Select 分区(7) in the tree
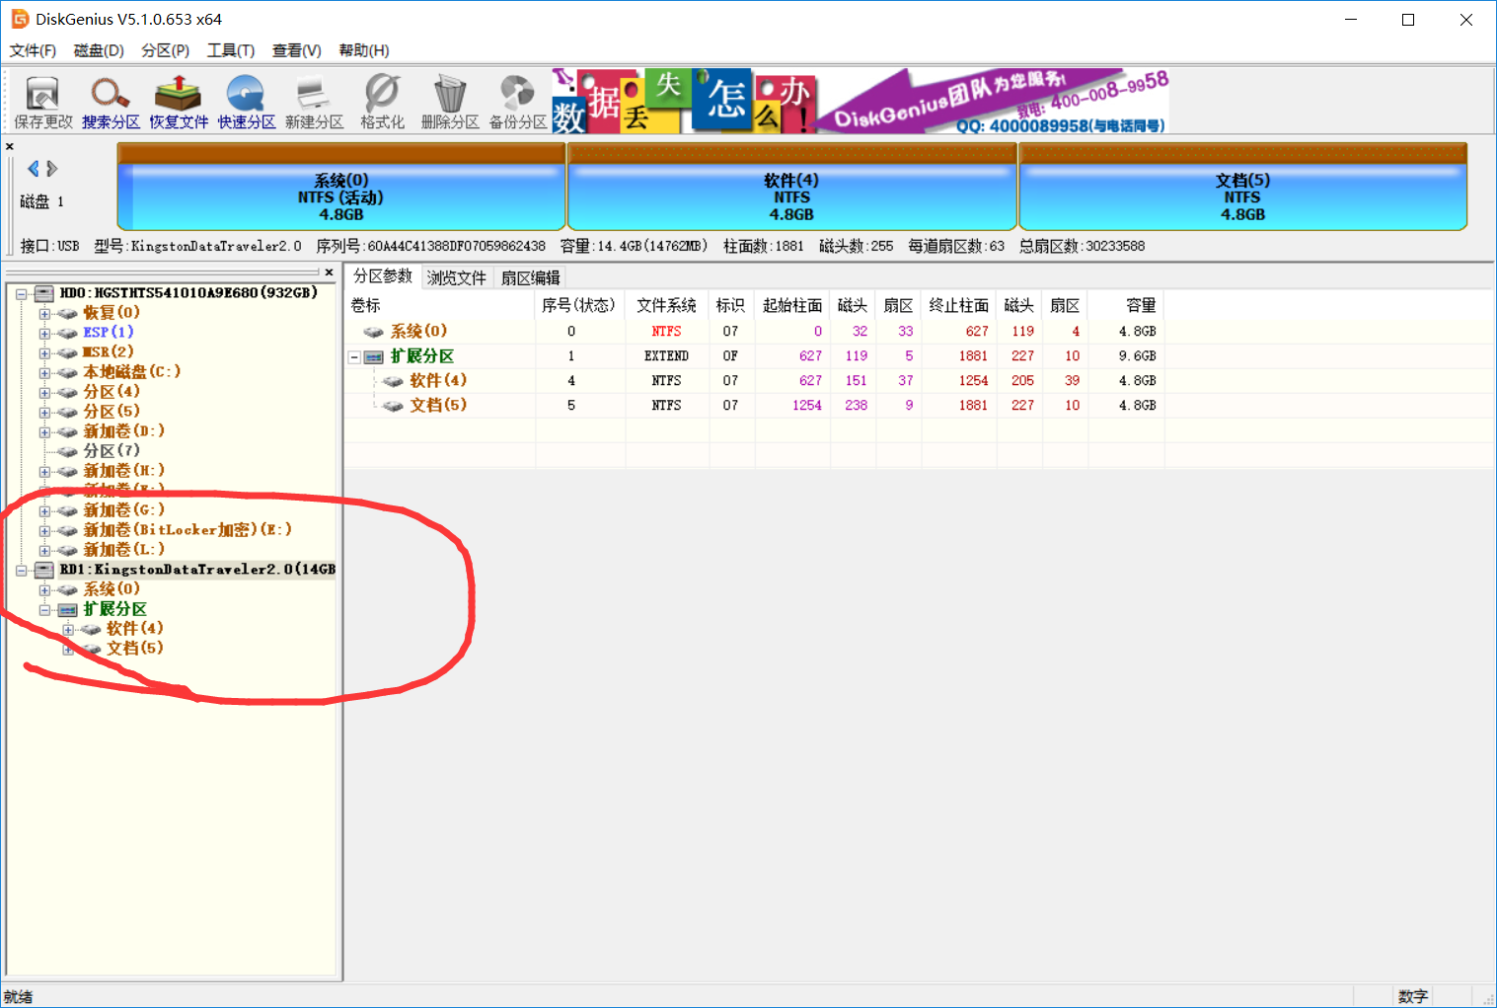 (x=112, y=451)
